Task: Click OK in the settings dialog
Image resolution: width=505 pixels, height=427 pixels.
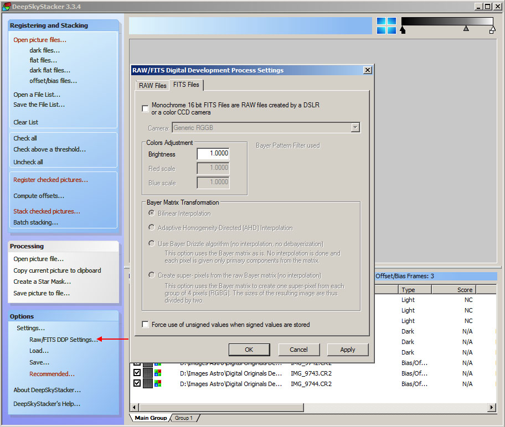Action: coord(249,350)
